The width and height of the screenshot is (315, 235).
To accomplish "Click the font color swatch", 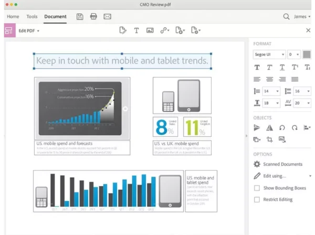I will [307, 54].
